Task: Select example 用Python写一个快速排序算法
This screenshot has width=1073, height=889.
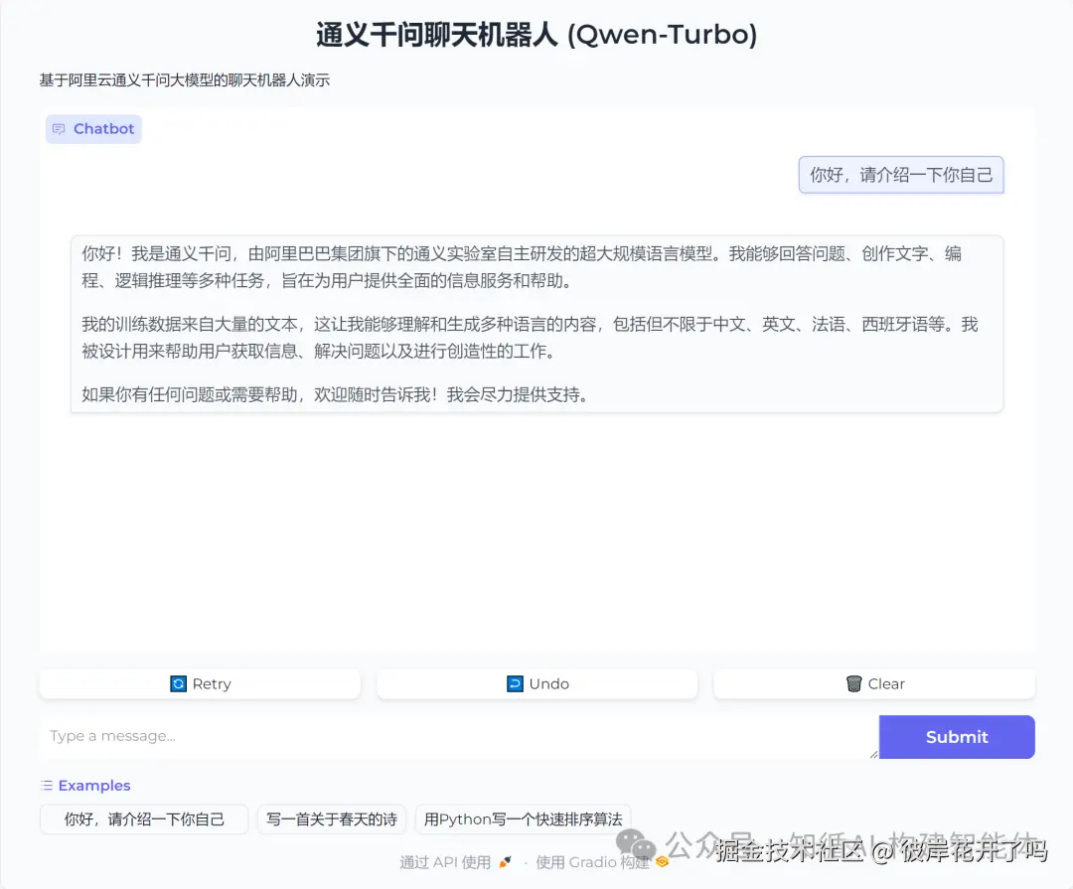Action: [x=523, y=819]
